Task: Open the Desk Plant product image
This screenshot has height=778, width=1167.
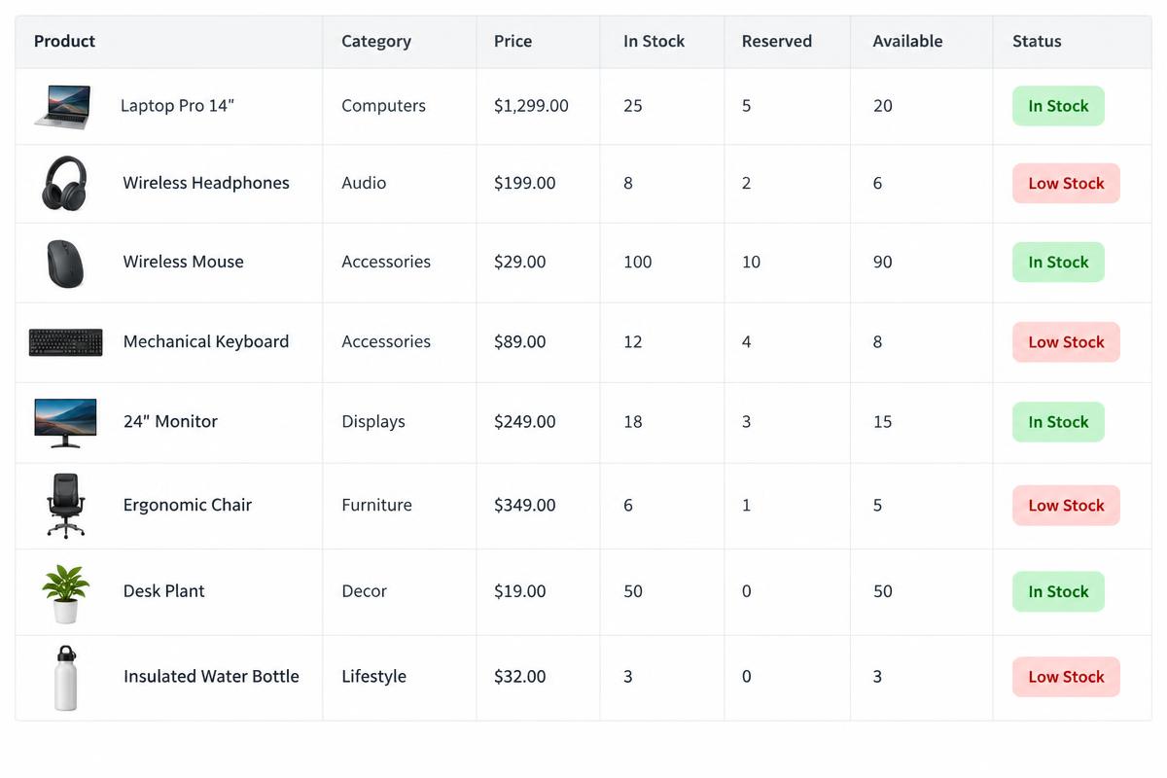Action: [65, 592]
